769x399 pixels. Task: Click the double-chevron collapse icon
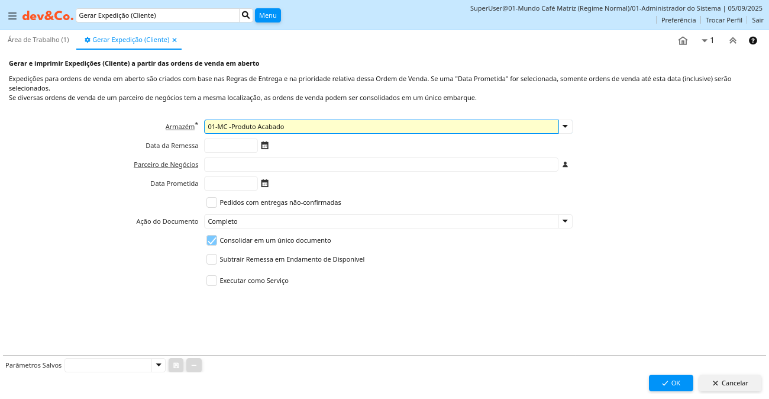pos(732,41)
